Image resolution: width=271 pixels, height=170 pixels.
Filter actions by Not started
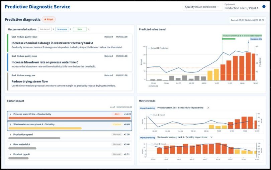[x=45, y=29]
